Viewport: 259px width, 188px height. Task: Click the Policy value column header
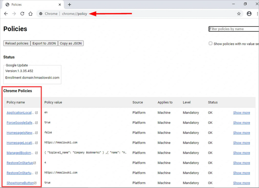tap(53, 102)
